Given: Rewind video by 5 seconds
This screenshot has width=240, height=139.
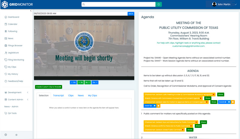Looking at the screenshot, I should click(x=81, y=83).
